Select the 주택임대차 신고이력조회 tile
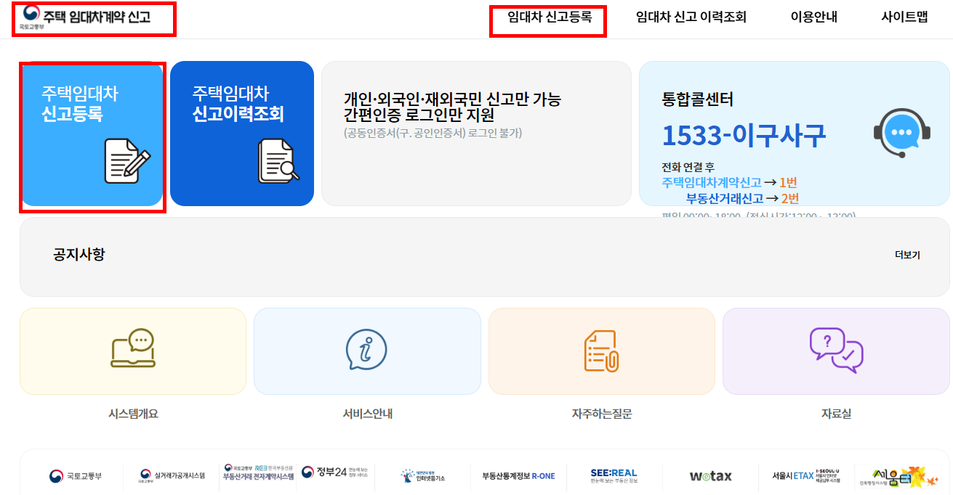Viewport: 953px width, 495px height. point(242,134)
